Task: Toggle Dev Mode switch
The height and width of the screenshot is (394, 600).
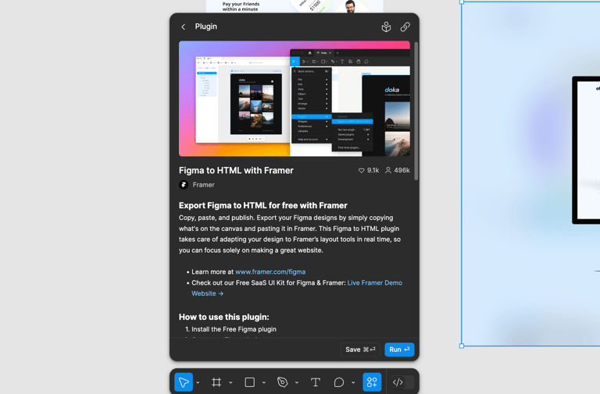Action: pos(403,382)
